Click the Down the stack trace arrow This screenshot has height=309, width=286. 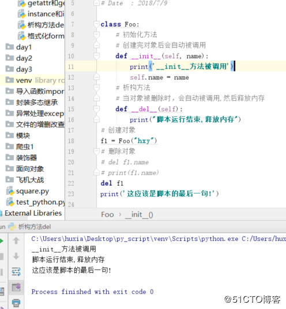[x=16, y=256]
